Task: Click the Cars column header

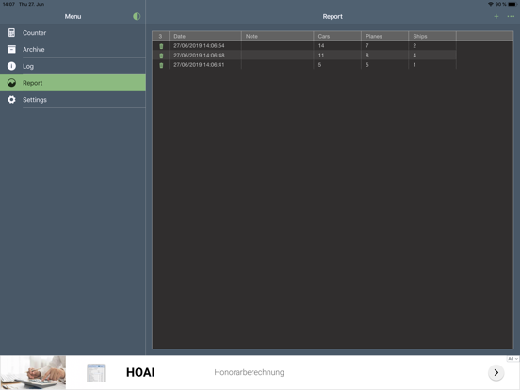Action: (x=337, y=36)
